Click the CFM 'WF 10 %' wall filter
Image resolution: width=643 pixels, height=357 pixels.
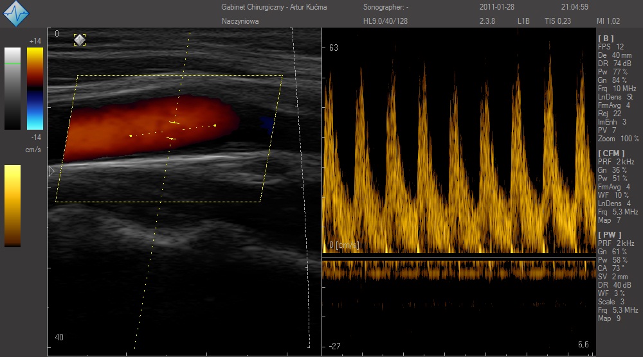tap(613, 195)
